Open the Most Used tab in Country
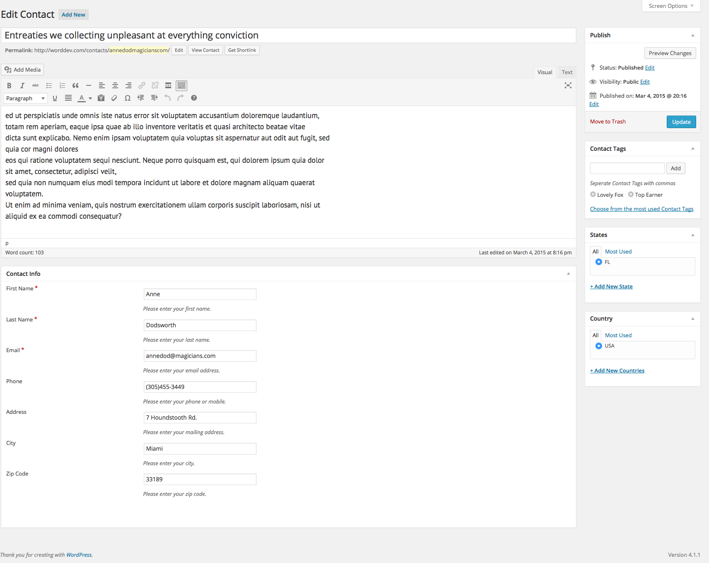Image resolution: width=709 pixels, height=563 pixels. 618,335
